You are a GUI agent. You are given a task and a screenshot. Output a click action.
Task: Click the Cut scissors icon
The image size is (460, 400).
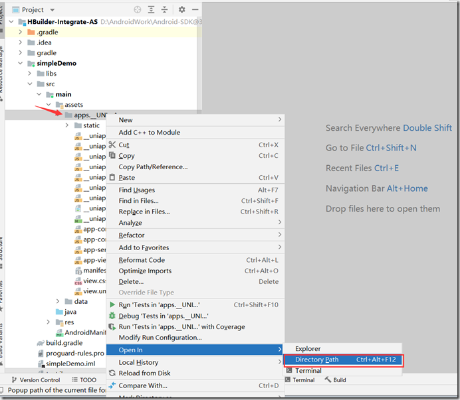tap(112, 145)
